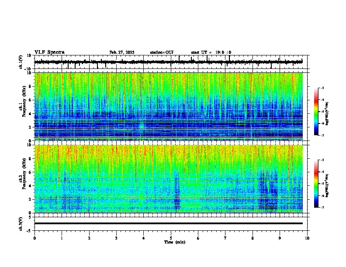
Task: Click the ch.1 frequency spectrogram panel
Action: tap(169, 106)
